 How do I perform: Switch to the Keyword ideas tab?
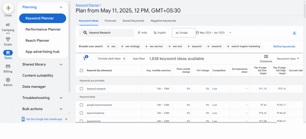pos(88,21)
